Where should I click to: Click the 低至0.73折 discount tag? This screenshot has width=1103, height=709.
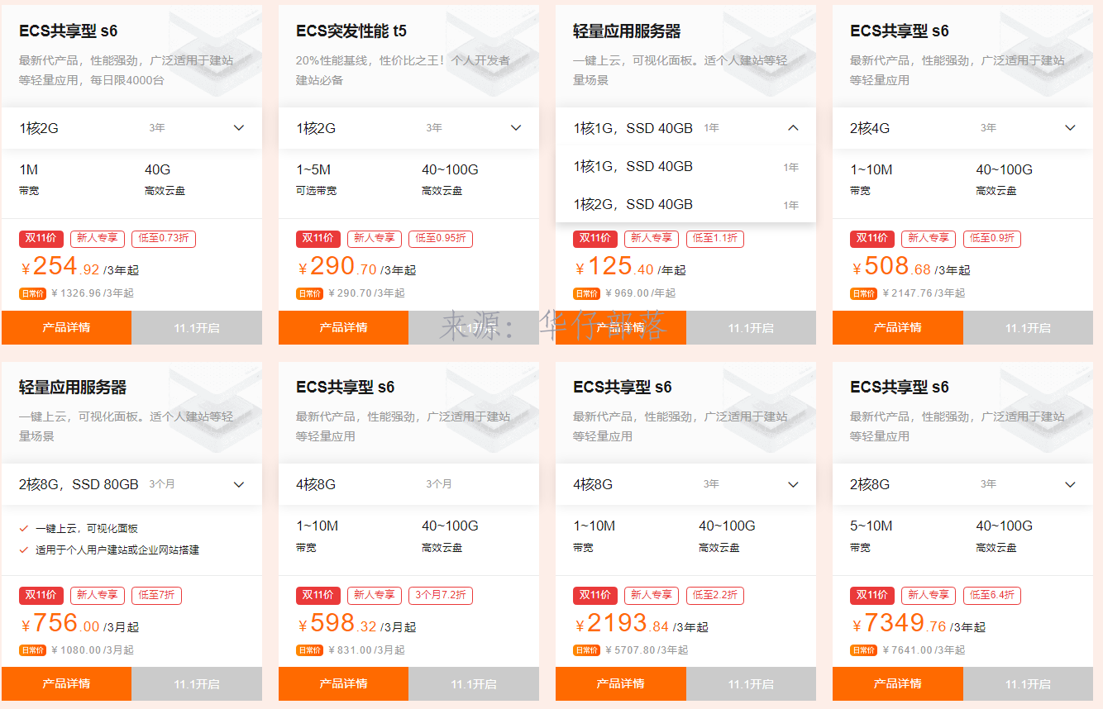pos(163,238)
